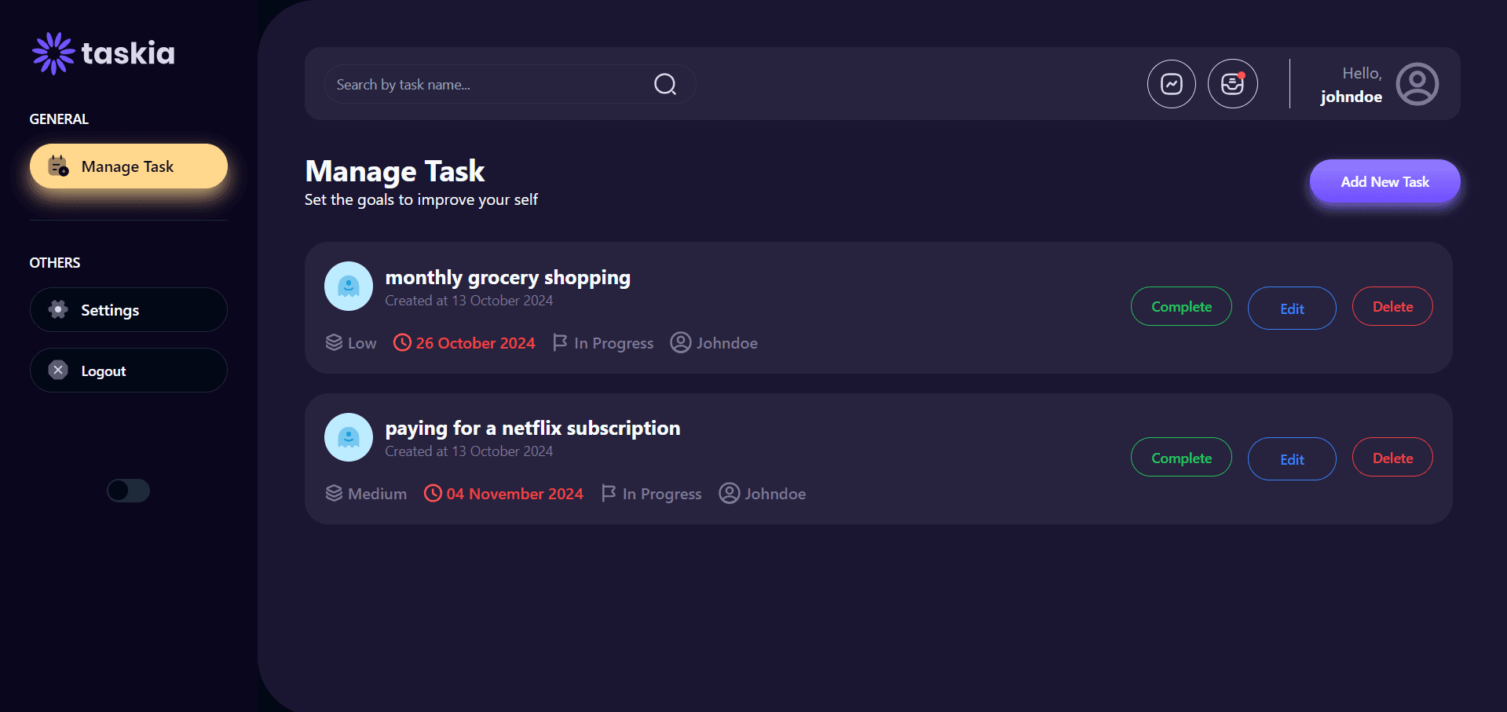Open the inbox notifications icon with red badge
Screen dimensions: 1507x712
[x=1232, y=83]
